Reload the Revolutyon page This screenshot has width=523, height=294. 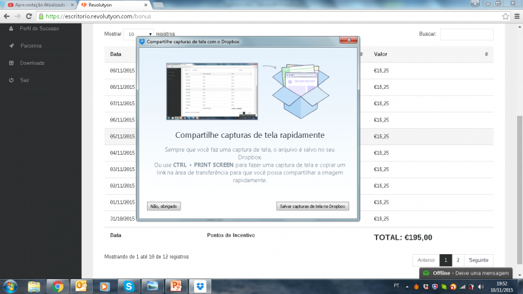click(29, 16)
